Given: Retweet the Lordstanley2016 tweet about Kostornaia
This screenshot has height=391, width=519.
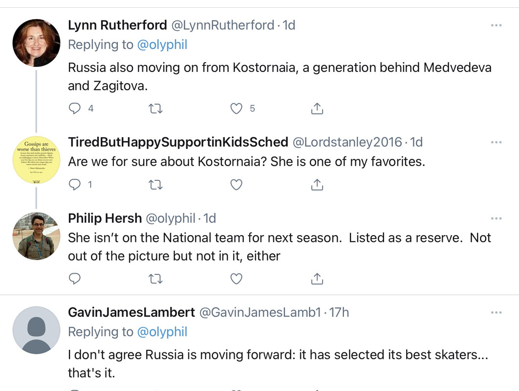Looking at the screenshot, I should (x=155, y=184).
